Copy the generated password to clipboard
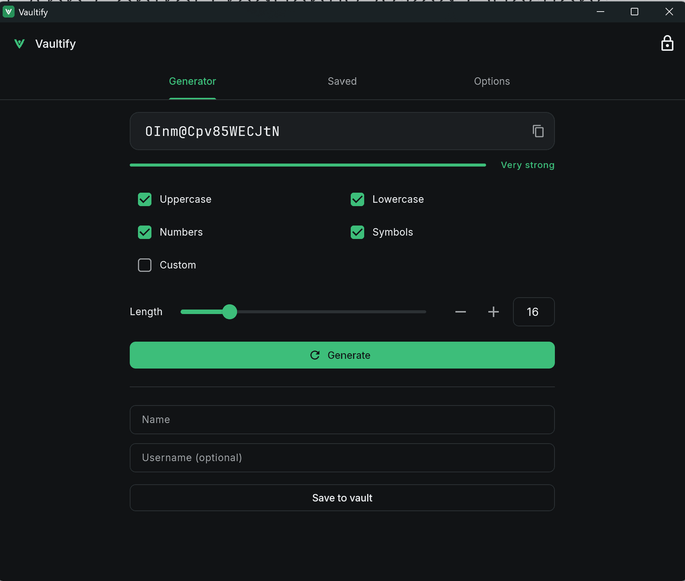 click(x=538, y=131)
